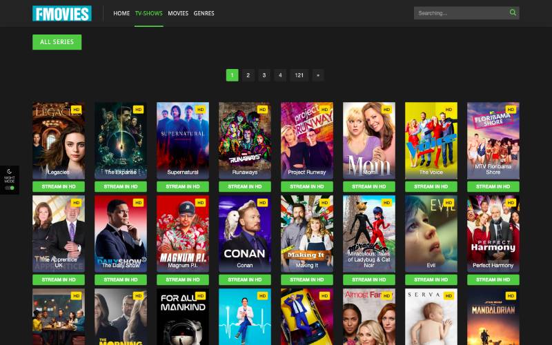Open the Movies menu item
Image resolution: width=552 pixels, height=345 pixels.
click(178, 13)
